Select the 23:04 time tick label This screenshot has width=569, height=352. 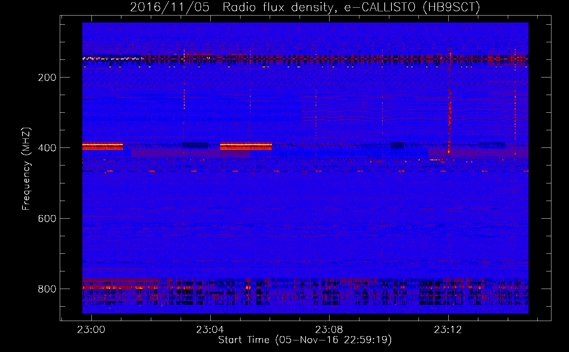[210, 330]
